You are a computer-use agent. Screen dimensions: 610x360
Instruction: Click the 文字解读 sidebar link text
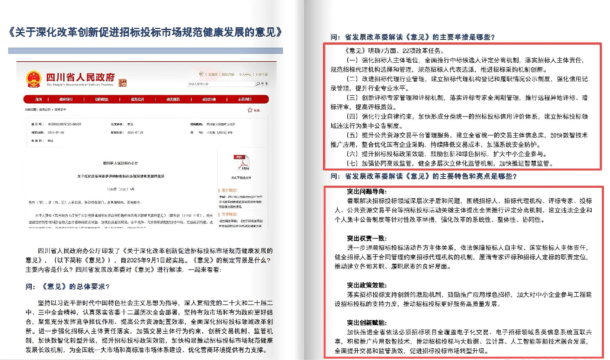tap(229, 214)
